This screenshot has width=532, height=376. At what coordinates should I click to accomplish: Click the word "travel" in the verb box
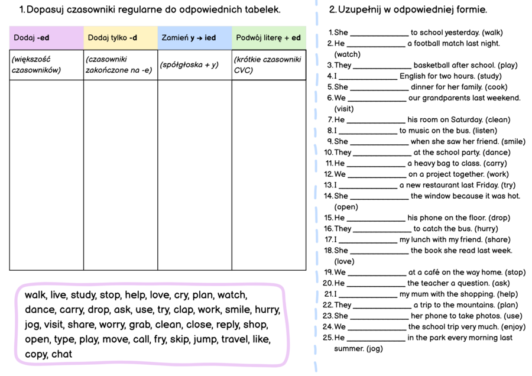(233, 339)
